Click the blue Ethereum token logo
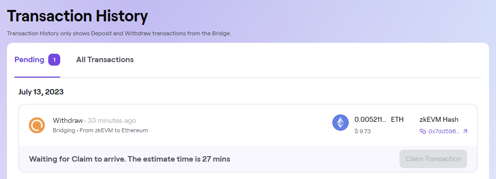The width and height of the screenshot is (496, 179). coord(340,123)
